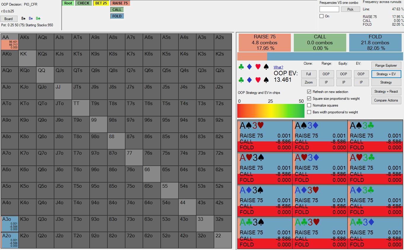This screenshot has height=250, width=404.
Task: Go to the Root node in tree
Action: pos(68,3)
